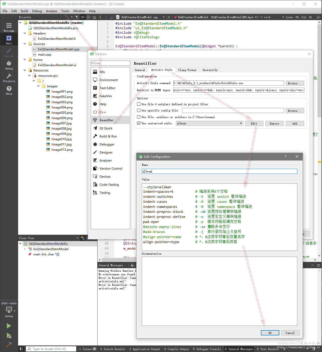Collapse the Headers folder
Viewport: 322px width, 352px height.
point(25,33)
